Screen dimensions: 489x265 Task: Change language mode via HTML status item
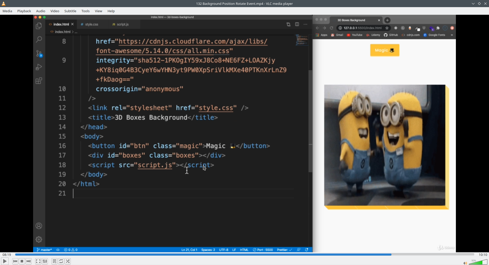pyautogui.click(x=244, y=250)
